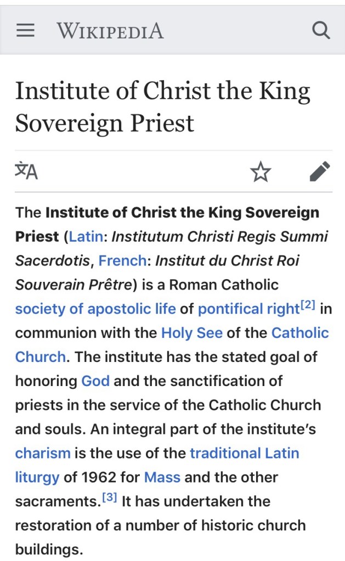
Task: Star this article for watchlist
Action: [261, 172]
